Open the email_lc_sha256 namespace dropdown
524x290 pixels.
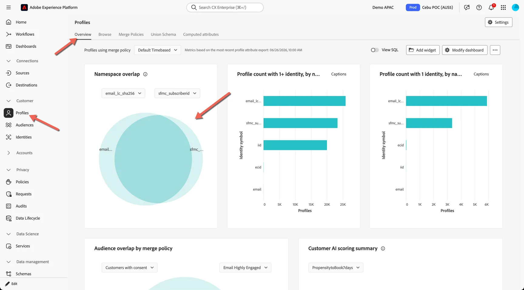123,93
